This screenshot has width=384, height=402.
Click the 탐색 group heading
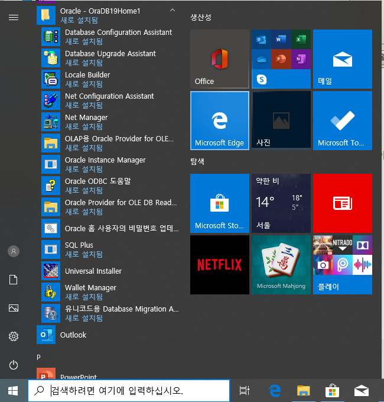pos(197,161)
